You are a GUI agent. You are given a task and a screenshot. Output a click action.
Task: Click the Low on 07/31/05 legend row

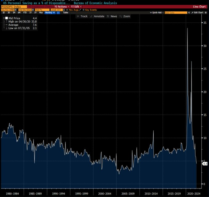click(21, 28)
